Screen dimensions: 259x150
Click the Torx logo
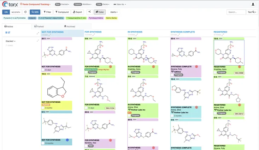tap(10, 4)
